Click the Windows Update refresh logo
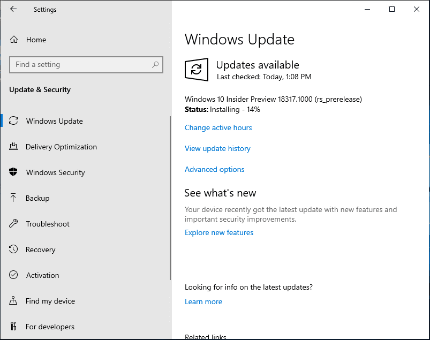The height and width of the screenshot is (340, 430). pos(197,70)
